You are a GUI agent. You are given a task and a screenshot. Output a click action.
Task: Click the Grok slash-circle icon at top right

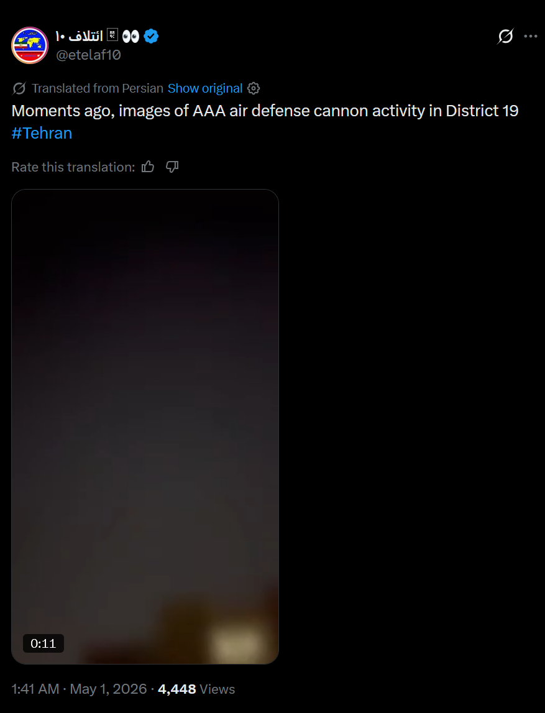[505, 36]
